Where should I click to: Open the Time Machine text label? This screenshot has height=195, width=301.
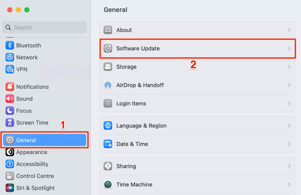134,184
